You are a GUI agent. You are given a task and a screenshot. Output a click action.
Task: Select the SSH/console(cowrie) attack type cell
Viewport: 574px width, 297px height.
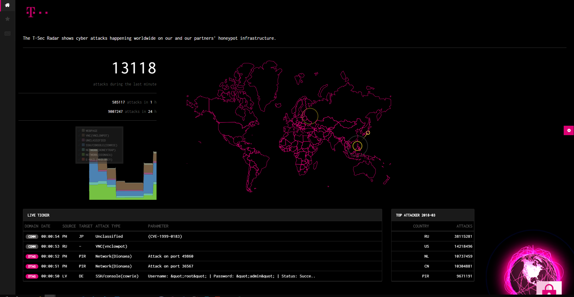[117, 276]
